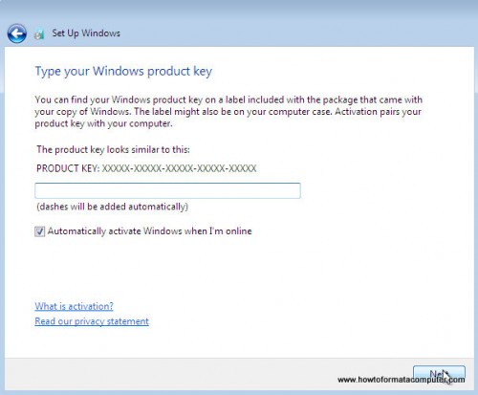
Task: Click the Type your Windows product key heading
Action: [x=123, y=71]
